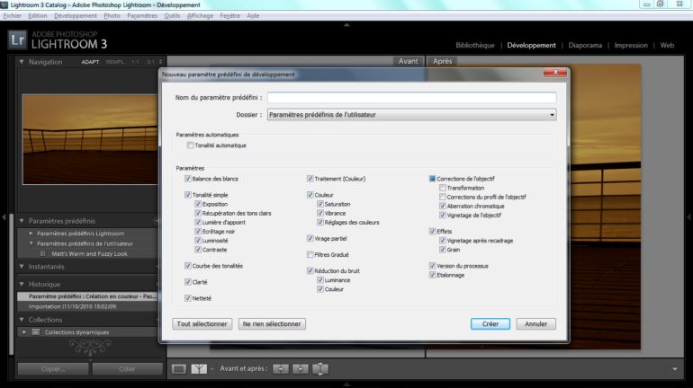Open the toolbar options triangle at bottom right

pyautogui.click(x=674, y=368)
